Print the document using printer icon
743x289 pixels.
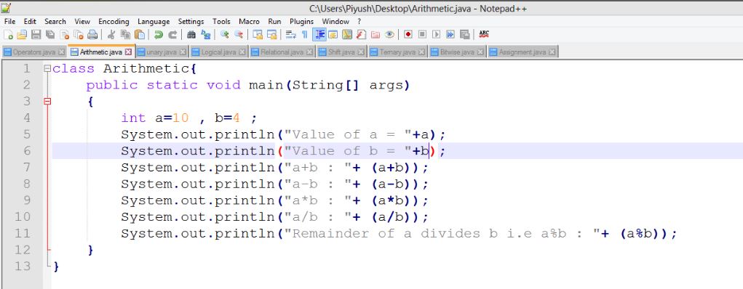[x=92, y=35]
